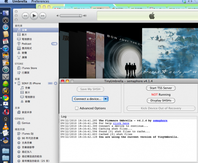Launch Safari from the Dock
The height and width of the screenshot is (163, 198).
[x=6, y=27]
